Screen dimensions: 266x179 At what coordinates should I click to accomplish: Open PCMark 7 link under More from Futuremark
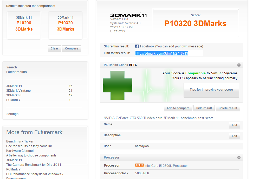[x=14, y=169]
